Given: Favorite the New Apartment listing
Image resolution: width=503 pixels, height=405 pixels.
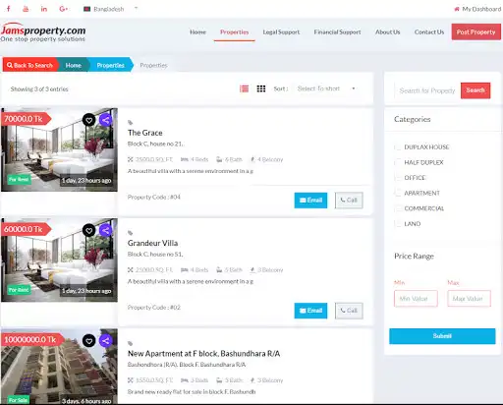Looking at the screenshot, I should tap(88, 341).
